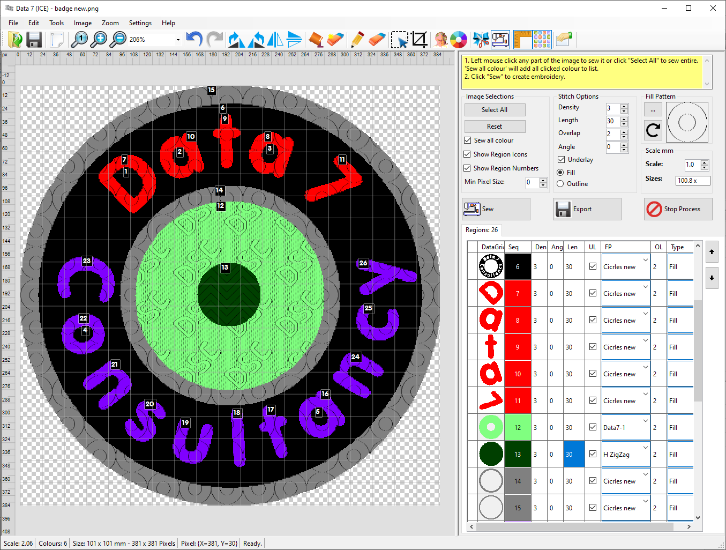Toggle Show Region Numbers checkbox
The height and width of the screenshot is (550, 726).
pos(468,168)
